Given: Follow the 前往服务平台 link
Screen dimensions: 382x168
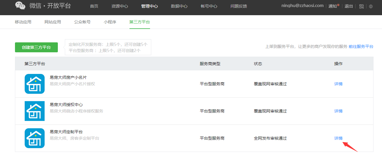Looking at the screenshot, I should [x=361, y=46].
